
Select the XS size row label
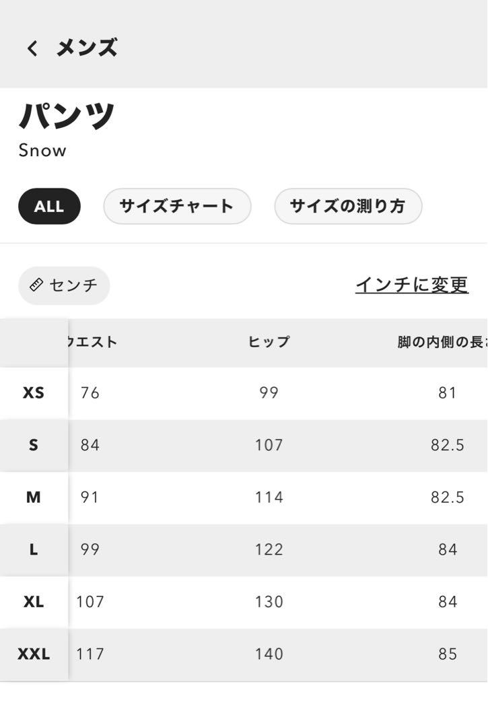coord(34,393)
